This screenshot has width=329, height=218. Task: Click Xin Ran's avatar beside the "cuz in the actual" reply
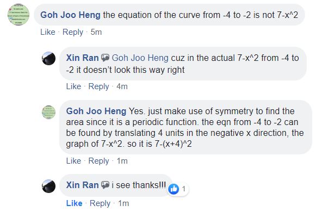[49, 60]
